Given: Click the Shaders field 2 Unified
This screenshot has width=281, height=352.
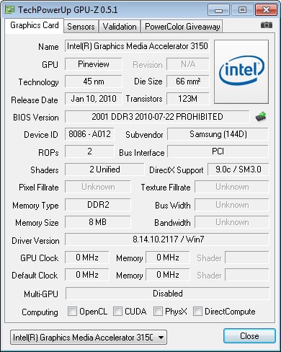Looking at the screenshot, I should tap(104, 170).
